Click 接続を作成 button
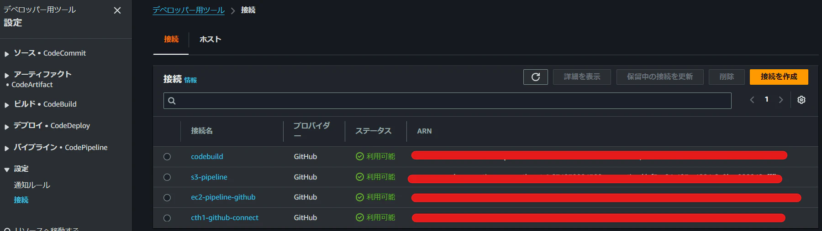 779,77
